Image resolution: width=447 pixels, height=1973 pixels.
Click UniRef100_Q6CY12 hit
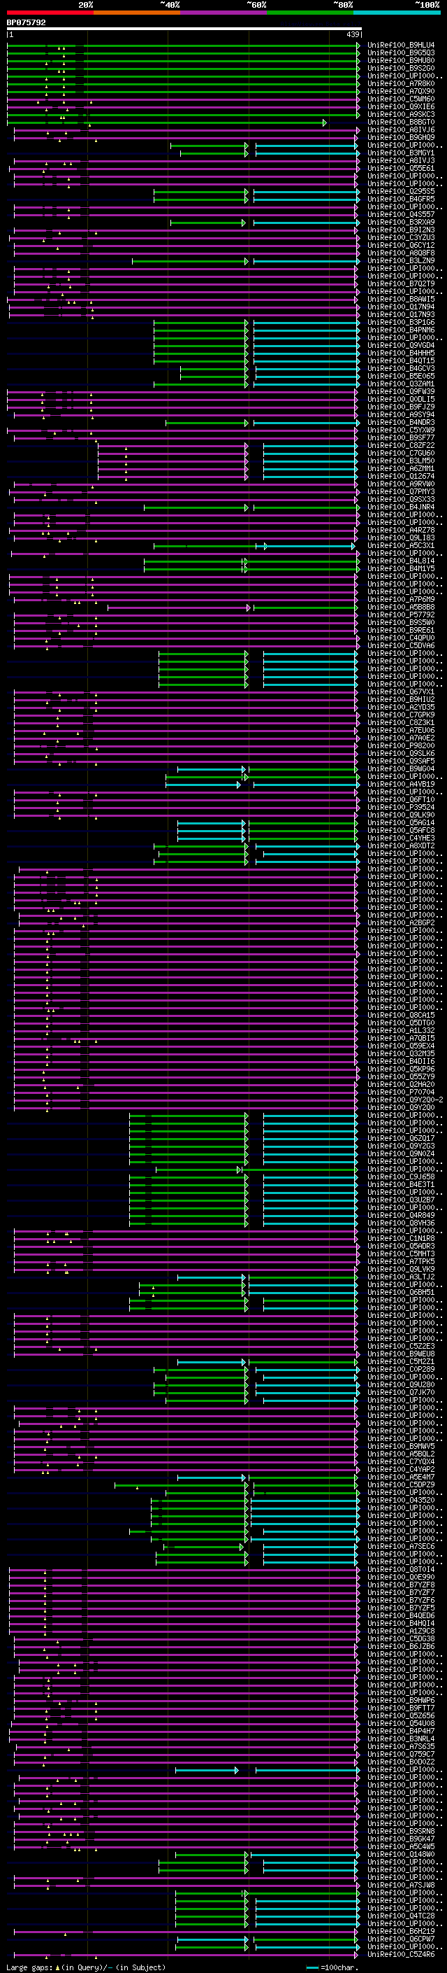pos(400,245)
